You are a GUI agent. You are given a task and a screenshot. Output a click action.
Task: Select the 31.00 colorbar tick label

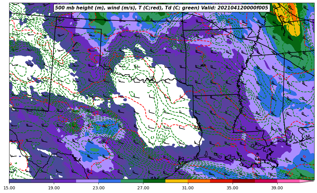point(188,188)
